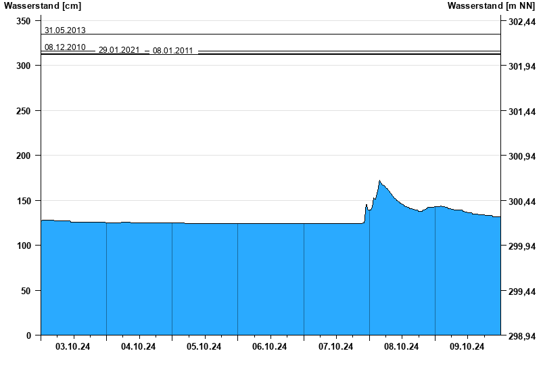Click the 302,44 value on right axis
Viewport: 541px width, 372px height.
521,22
